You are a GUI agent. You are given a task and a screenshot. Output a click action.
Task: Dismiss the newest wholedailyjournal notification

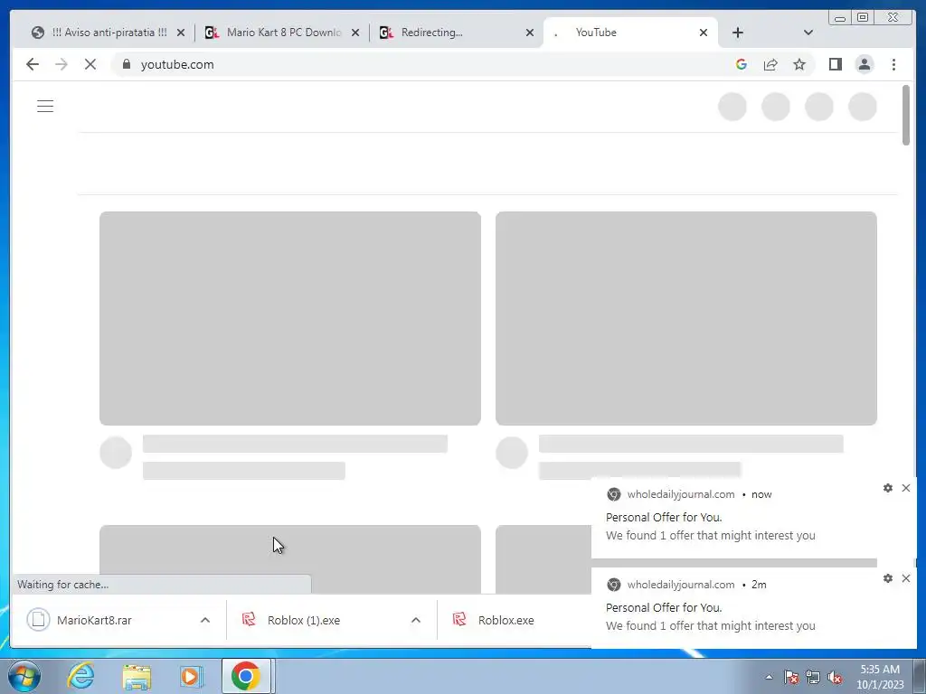coord(906,488)
